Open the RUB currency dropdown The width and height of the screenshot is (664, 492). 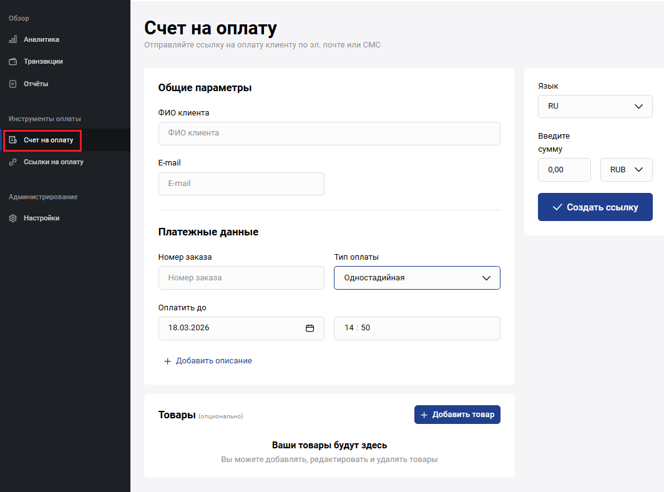coord(626,170)
